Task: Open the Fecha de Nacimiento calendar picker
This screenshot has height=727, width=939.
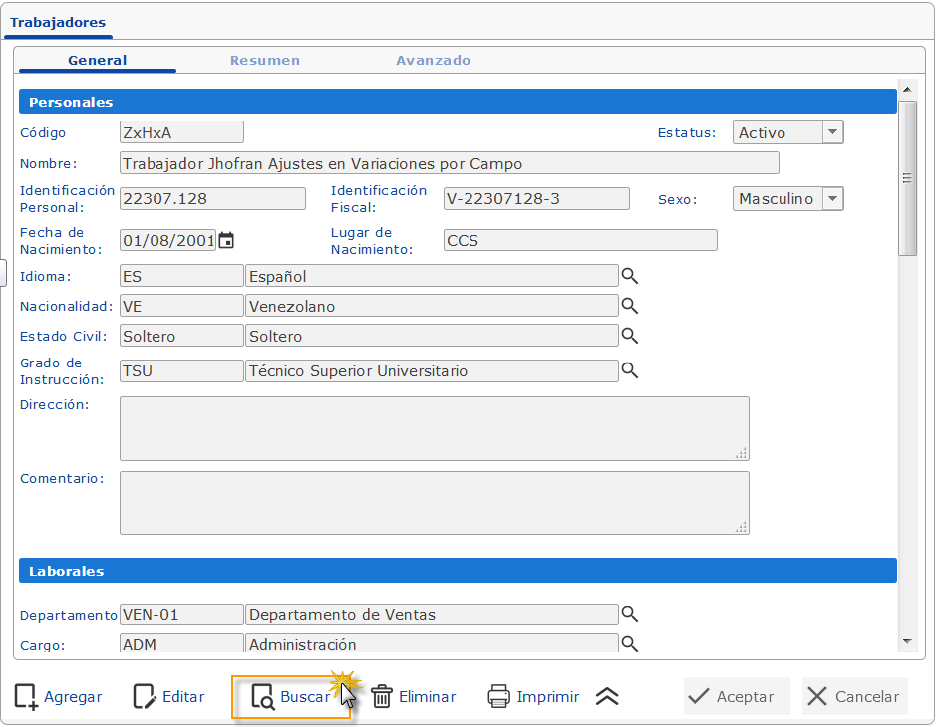Action: [x=226, y=240]
